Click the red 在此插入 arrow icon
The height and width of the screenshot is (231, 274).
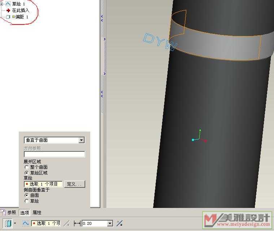click(8, 10)
